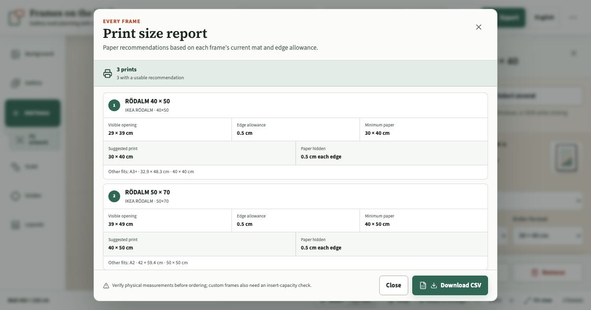Download the report as CSV

tap(450, 285)
